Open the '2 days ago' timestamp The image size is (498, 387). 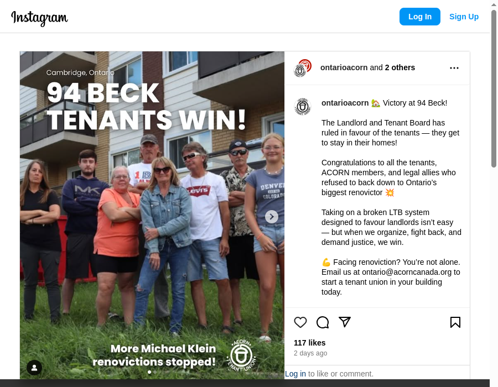(x=310, y=353)
